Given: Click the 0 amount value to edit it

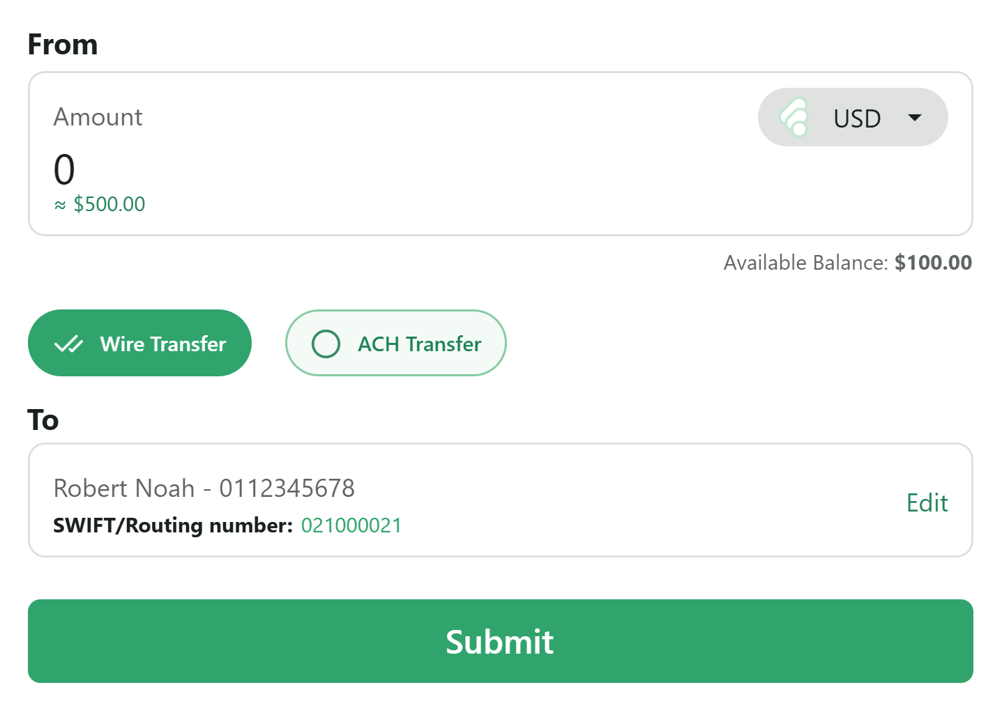Looking at the screenshot, I should pos(63,169).
